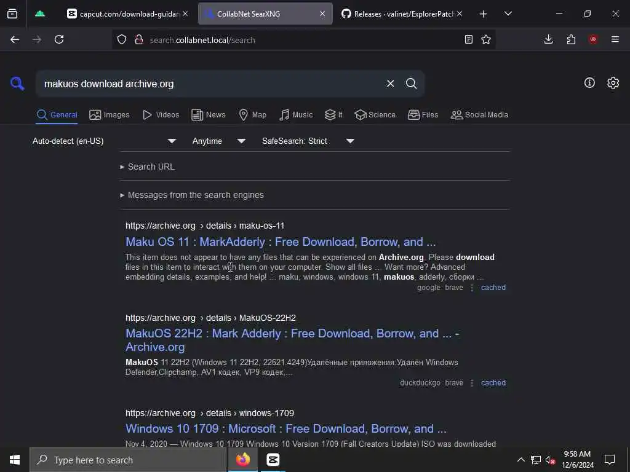Open the Windows Start menu

pyautogui.click(x=15, y=460)
